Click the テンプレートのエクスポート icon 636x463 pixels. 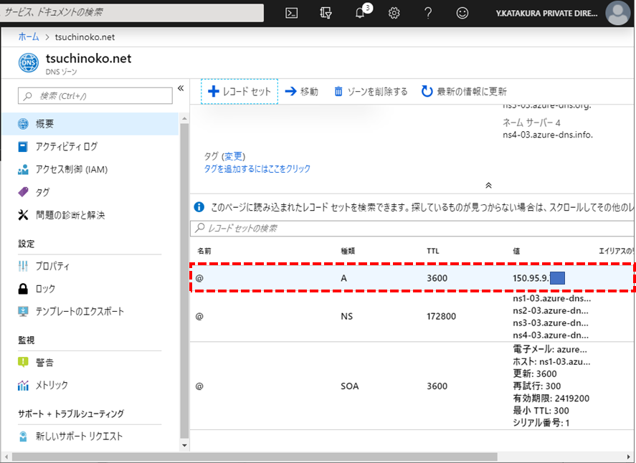(23, 311)
